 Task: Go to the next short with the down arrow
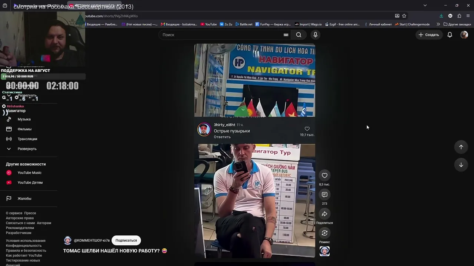click(461, 165)
